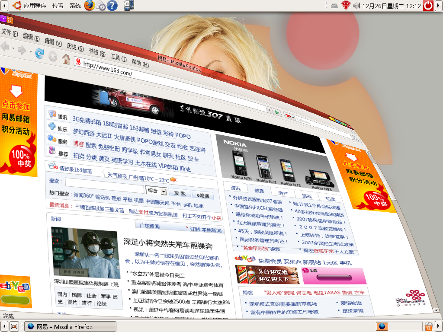Viewport: 443px width, 332px height.
Task: Open the 位置 menu in the top panel
Action: 58,6
